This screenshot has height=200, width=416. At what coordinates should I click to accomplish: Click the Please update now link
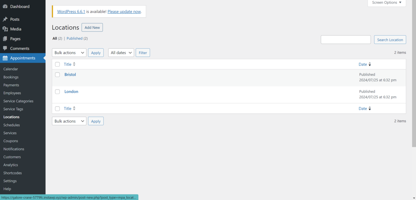[x=124, y=11]
